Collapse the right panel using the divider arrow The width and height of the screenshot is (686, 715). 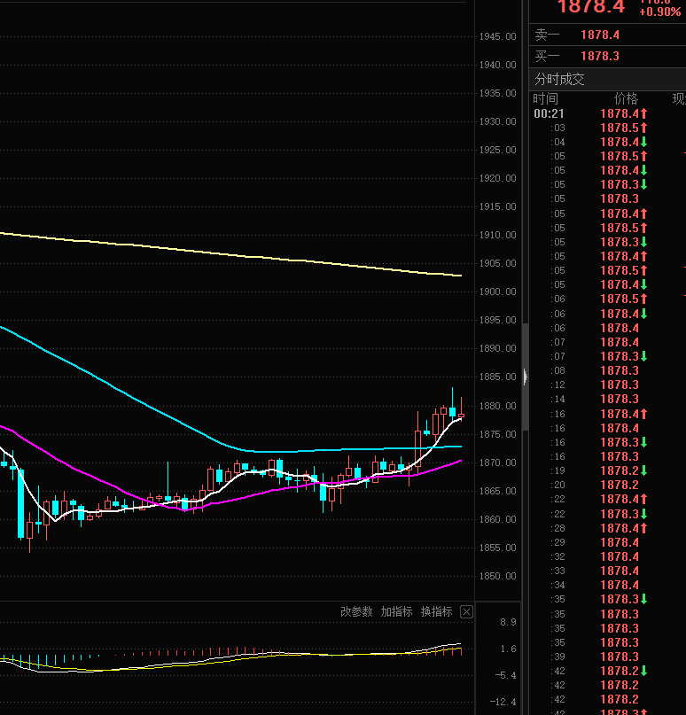525,377
